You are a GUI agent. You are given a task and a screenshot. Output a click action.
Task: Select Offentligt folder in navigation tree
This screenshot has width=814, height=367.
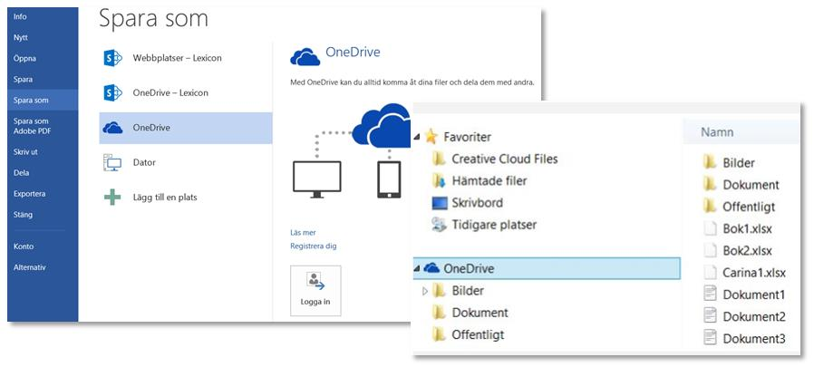478,334
